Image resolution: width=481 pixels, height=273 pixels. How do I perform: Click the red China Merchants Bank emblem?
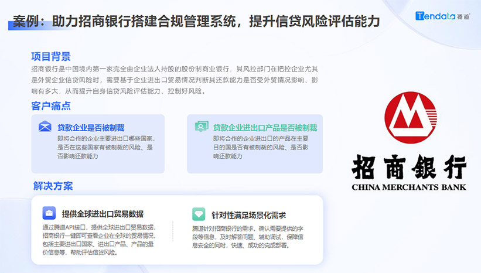pyautogui.click(x=411, y=118)
